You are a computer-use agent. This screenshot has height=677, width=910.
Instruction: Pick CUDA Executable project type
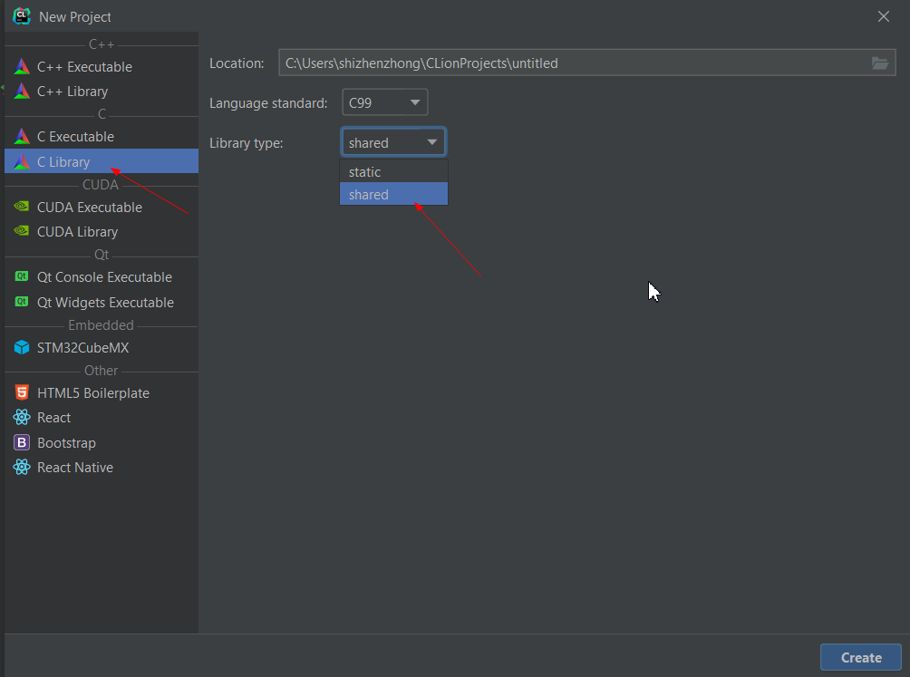point(102,208)
